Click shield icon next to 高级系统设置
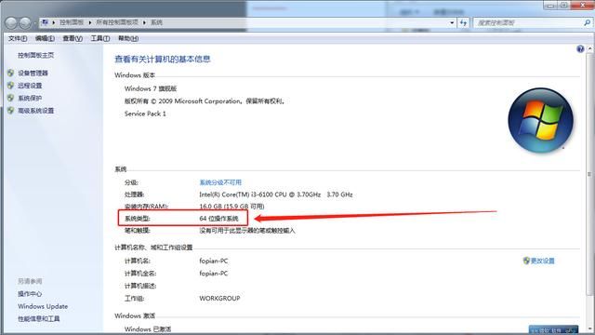This screenshot has width=595, height=335. [10, 111]
